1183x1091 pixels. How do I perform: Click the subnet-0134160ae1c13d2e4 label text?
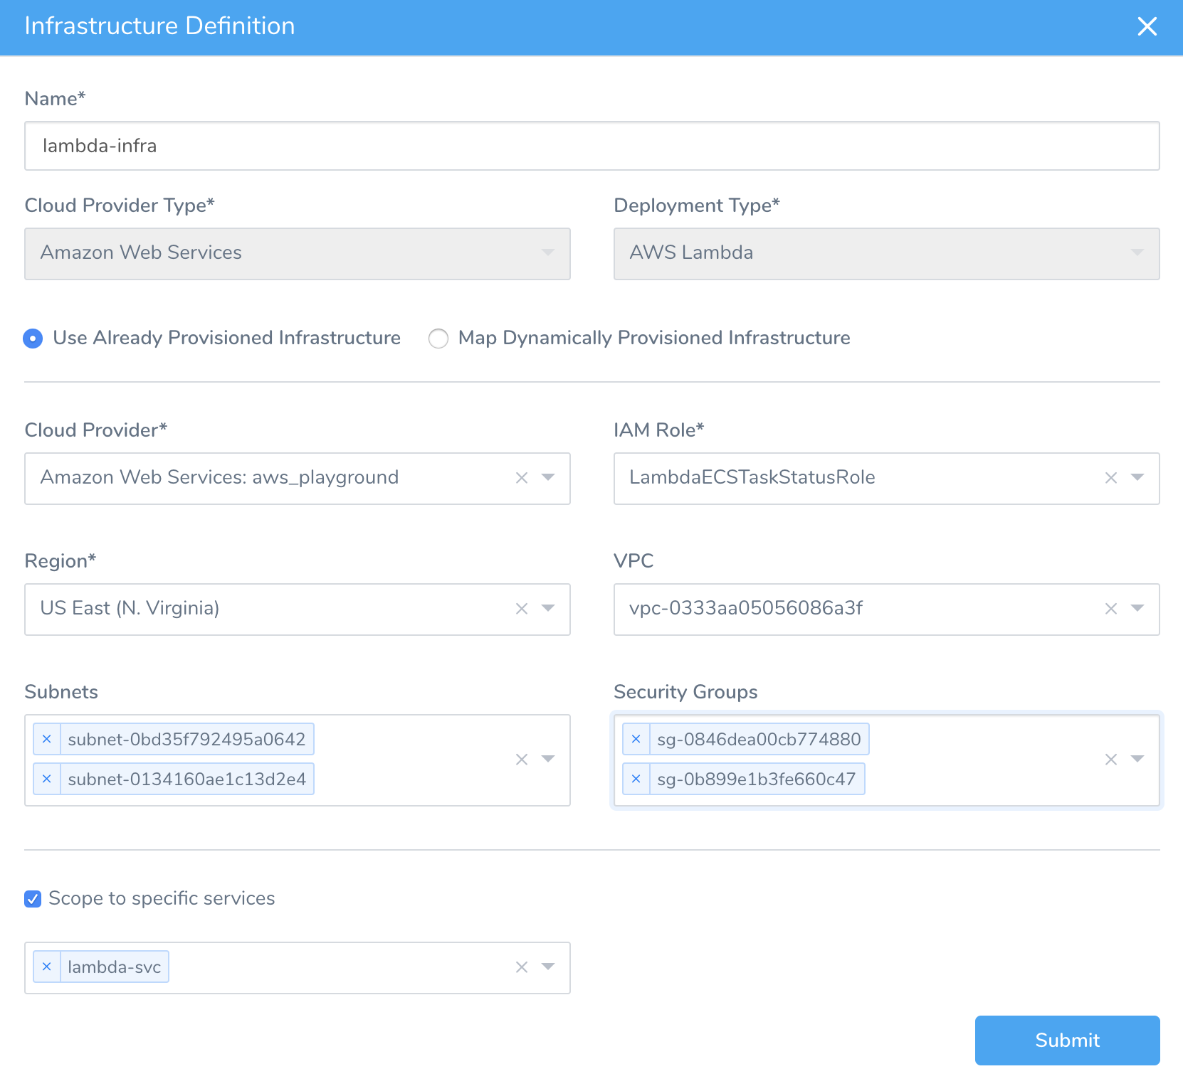tap(187, 779)
